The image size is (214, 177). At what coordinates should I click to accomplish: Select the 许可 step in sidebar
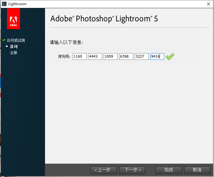14,46
